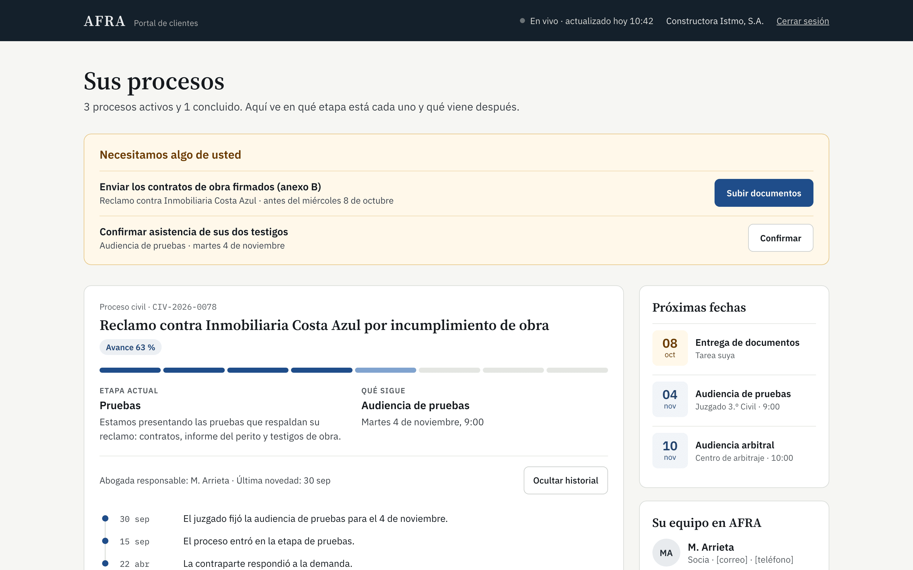The width and height of the screenshot is (913, 570).
Task: Click Martes 4 de noviembre, 9:00 text
Action: tap(422, 422)
